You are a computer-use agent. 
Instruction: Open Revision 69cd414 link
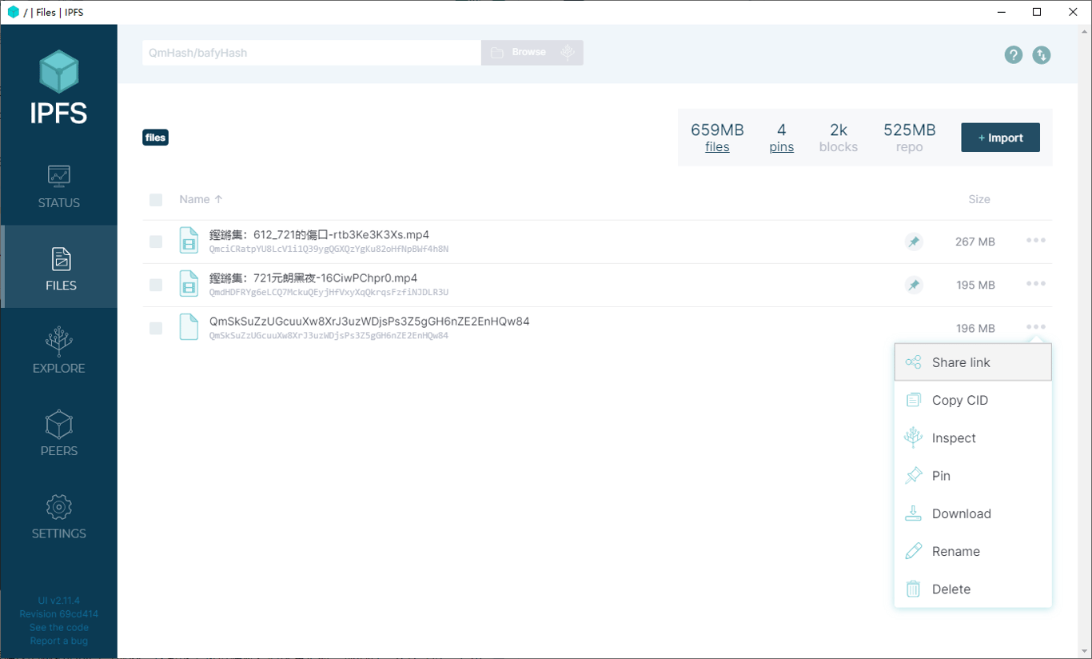58,614
